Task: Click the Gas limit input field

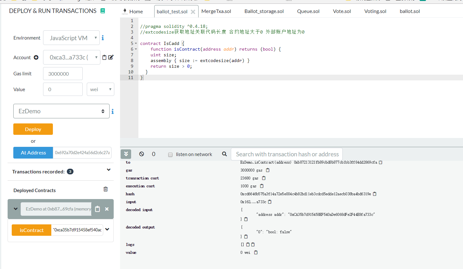Action: click(x=63, y=74)
